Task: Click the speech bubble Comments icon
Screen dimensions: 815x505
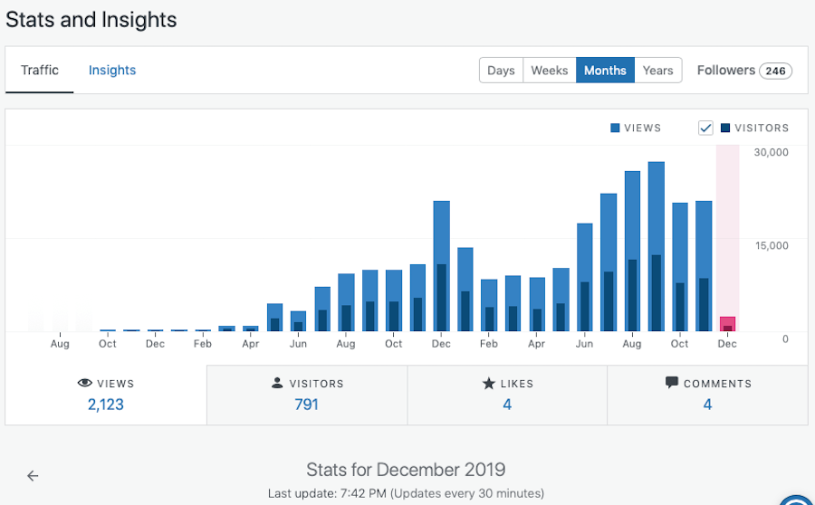Action: coord(672,384)
